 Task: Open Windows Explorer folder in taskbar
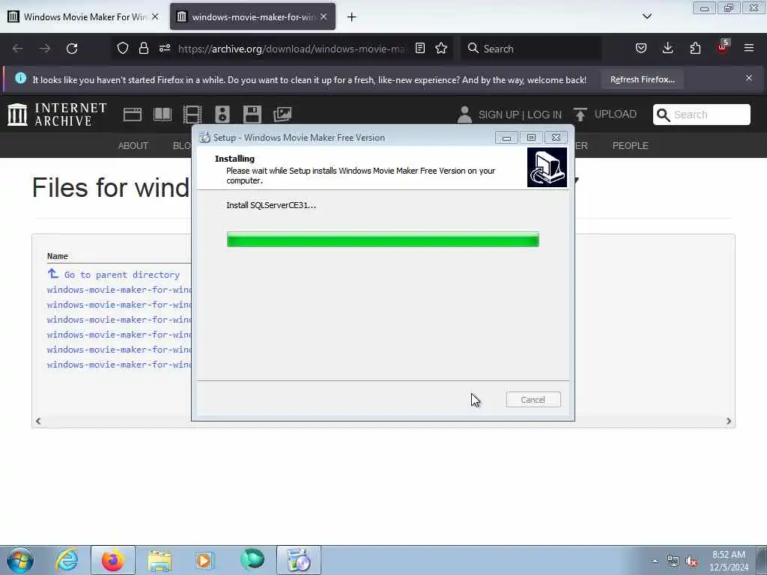(160, 562)
